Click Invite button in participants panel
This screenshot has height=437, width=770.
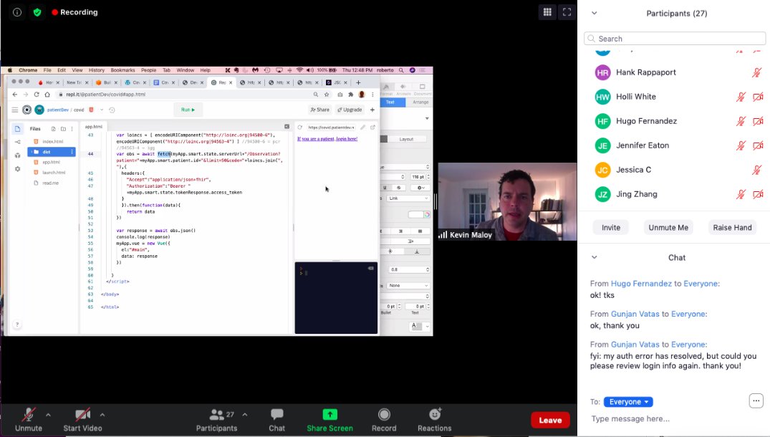pyautogui.click(x=611, y=227)
